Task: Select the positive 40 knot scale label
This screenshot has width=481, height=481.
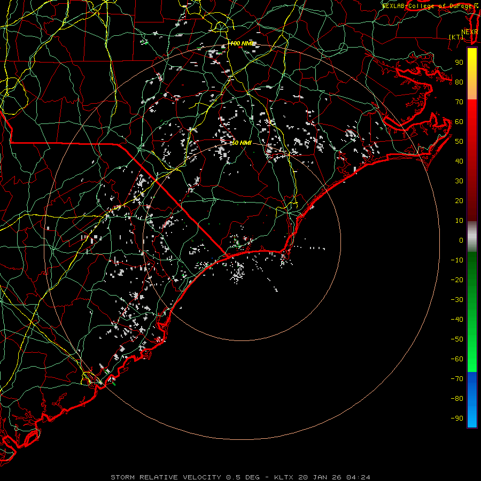Action: tap(459, 161)
